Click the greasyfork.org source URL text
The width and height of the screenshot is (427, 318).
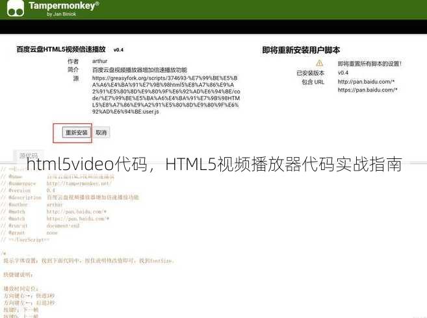click(166, 95)
